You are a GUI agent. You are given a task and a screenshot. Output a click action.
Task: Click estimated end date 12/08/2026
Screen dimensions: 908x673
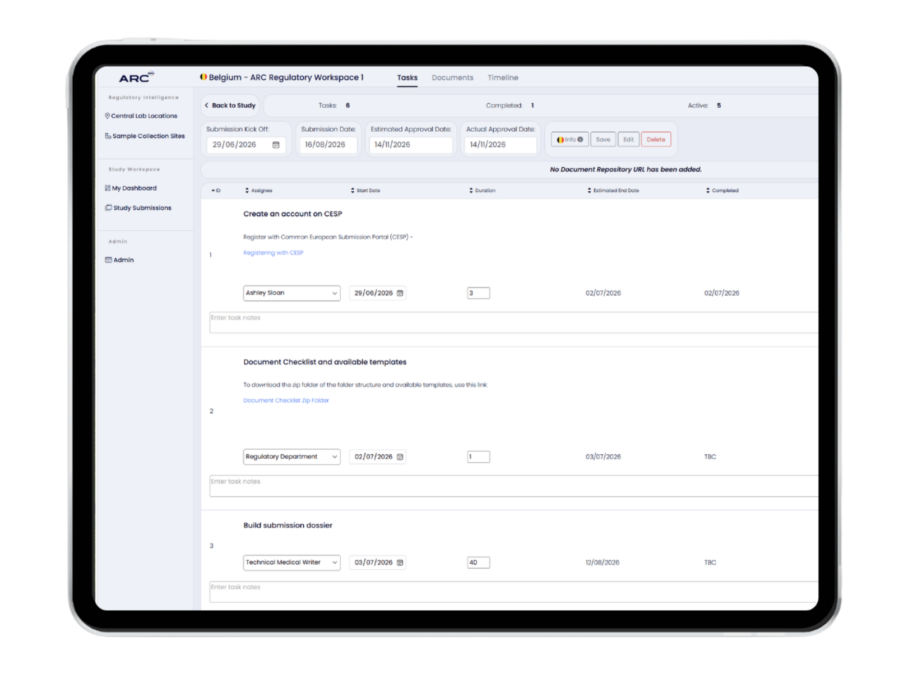click(x=603, y=563)
